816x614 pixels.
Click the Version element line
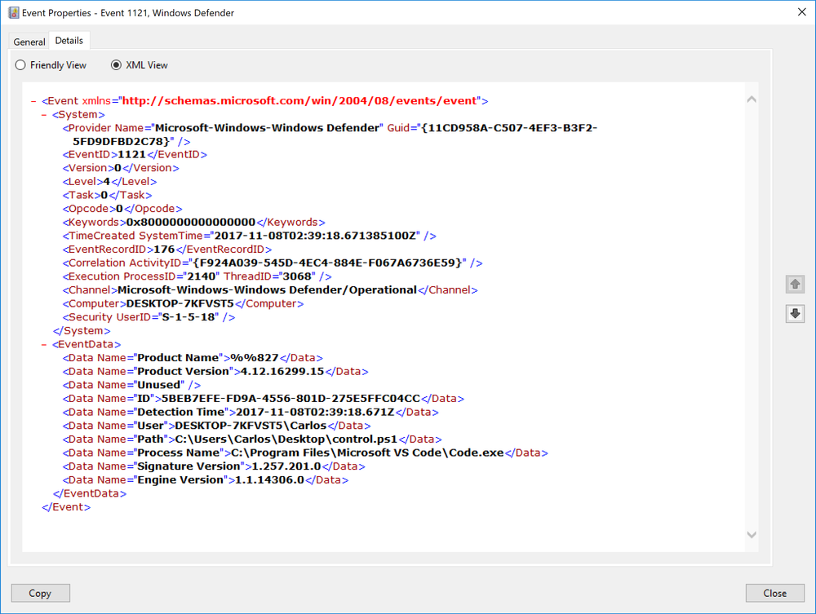pos(121,168)
